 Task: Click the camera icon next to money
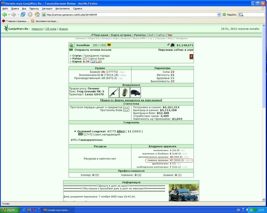pos(172,45)
